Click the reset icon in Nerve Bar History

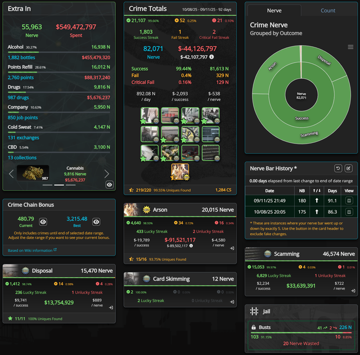(x=338, y=168)
